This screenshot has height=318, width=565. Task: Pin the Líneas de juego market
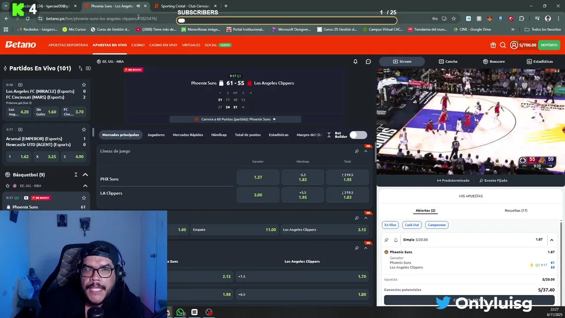(x=357, y=151)
